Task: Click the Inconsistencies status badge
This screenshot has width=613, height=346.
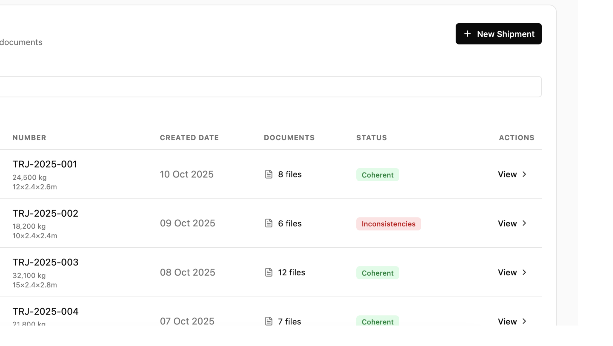Action: 388,224
